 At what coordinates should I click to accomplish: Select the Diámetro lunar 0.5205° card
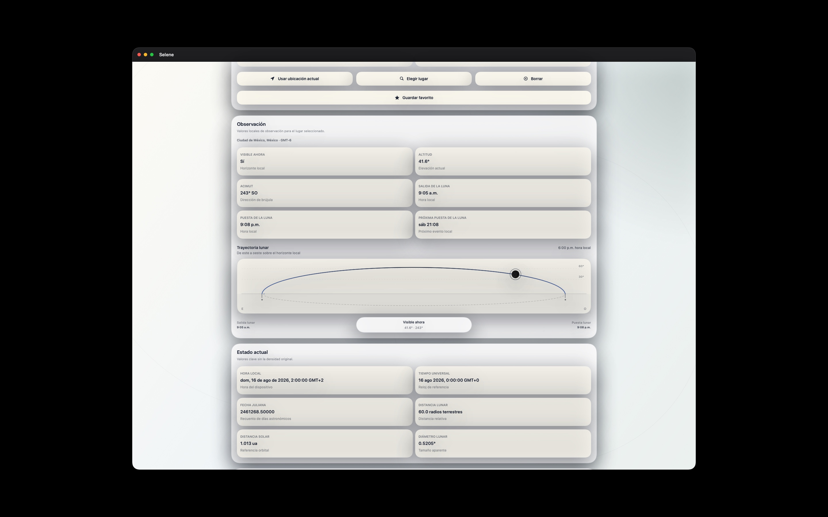(x=503, y=443)
